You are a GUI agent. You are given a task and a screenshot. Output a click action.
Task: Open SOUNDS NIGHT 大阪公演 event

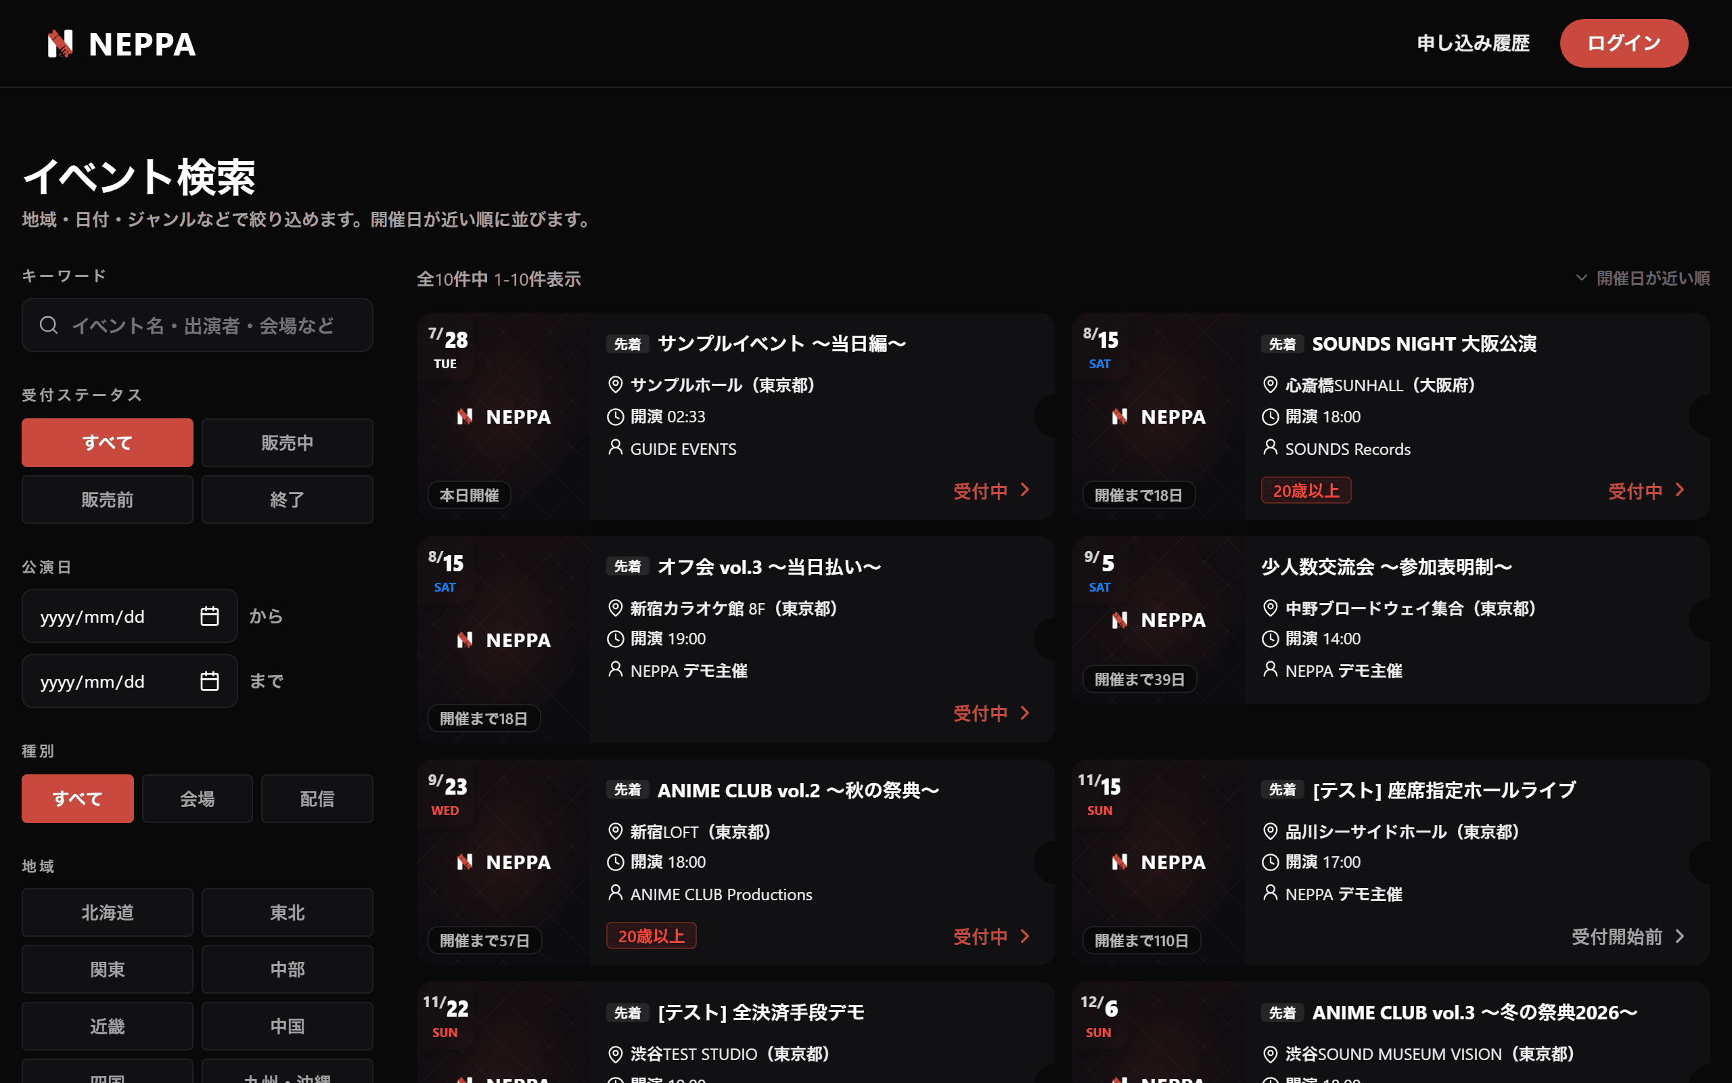(x=1424, y=344)
